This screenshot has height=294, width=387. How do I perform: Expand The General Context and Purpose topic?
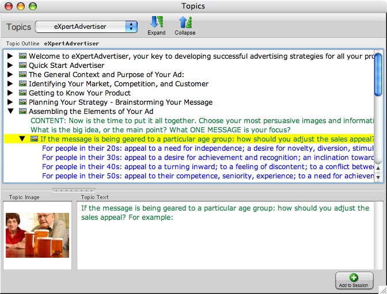tap(10, 74)
